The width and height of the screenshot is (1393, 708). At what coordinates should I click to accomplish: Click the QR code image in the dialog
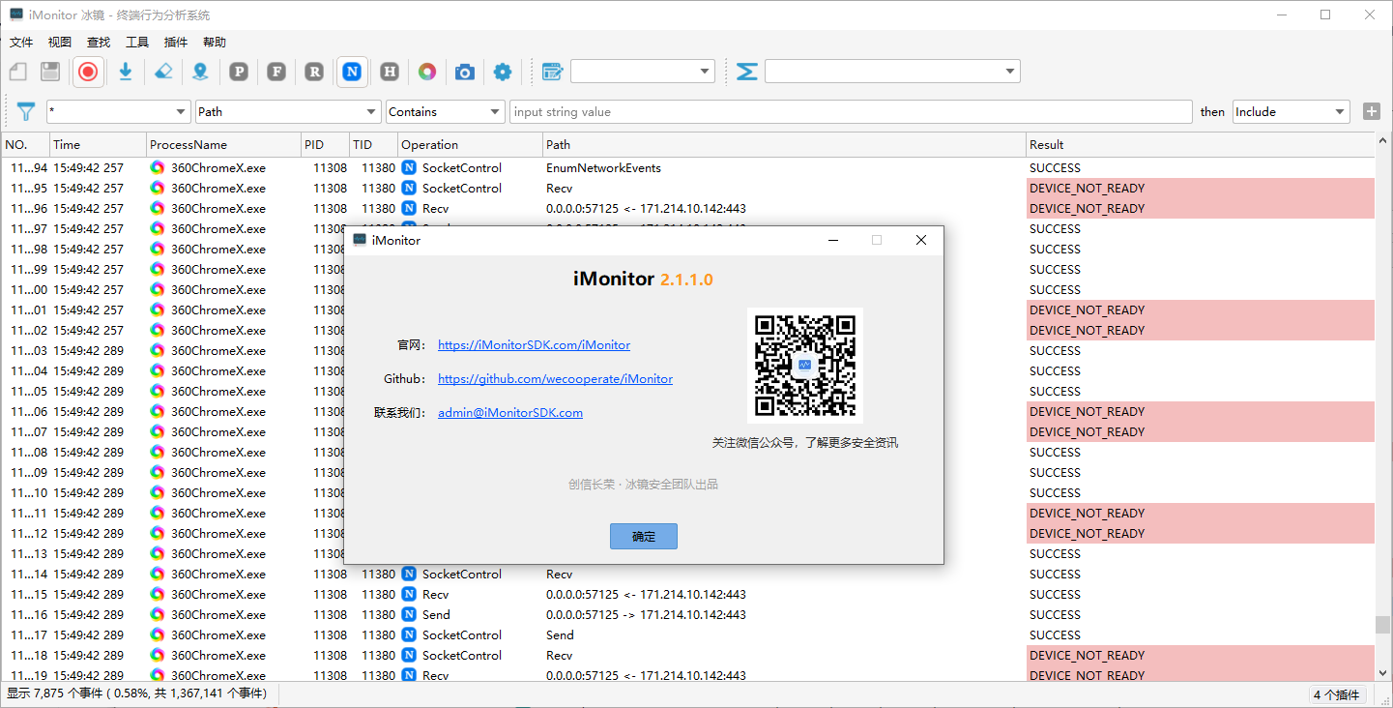(x=805, y=366)
